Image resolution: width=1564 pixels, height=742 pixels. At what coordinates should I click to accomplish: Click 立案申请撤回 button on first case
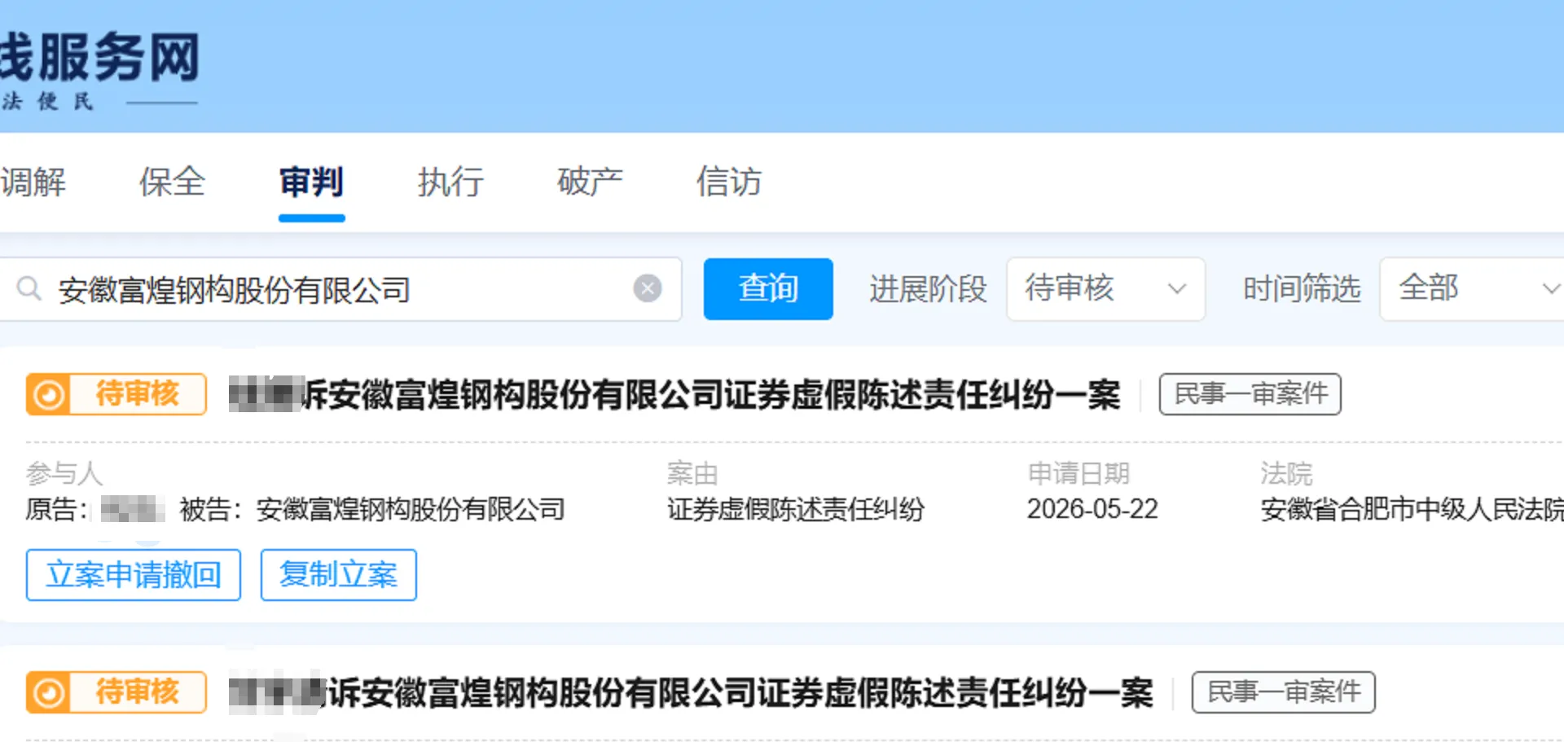(134, 575)
